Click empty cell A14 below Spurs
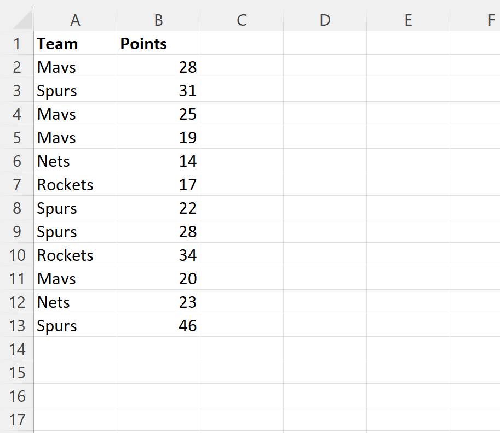Image resolution: width=500 pixels, height=433 pixels. pos(76,349)
